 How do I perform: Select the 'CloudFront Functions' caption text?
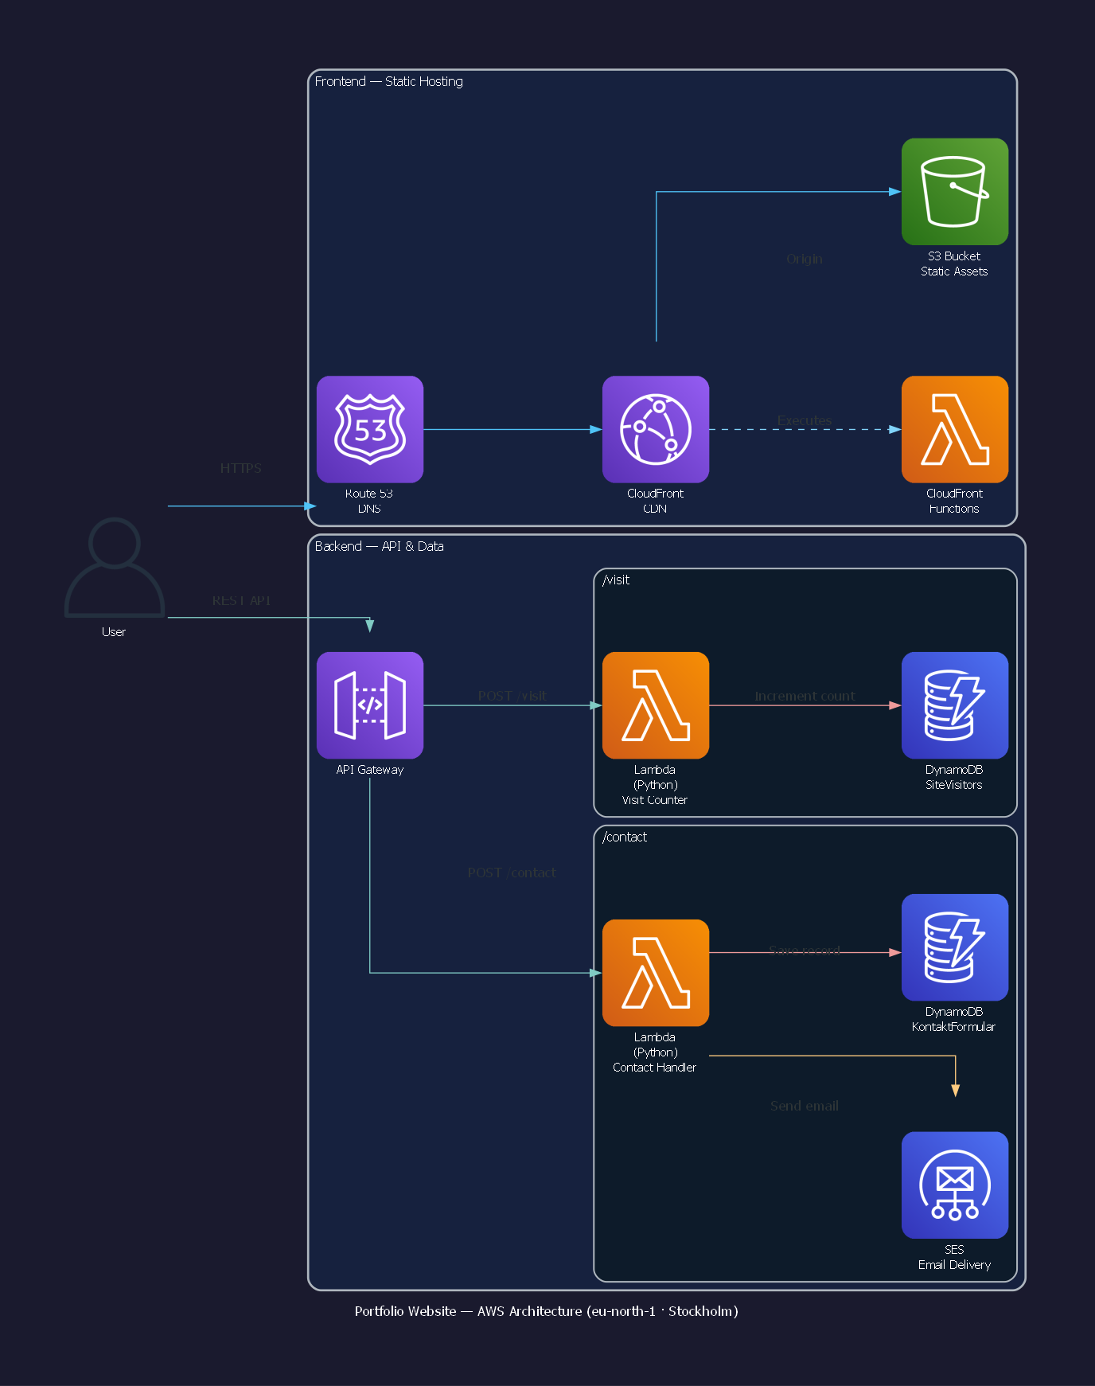pos(954,501)
